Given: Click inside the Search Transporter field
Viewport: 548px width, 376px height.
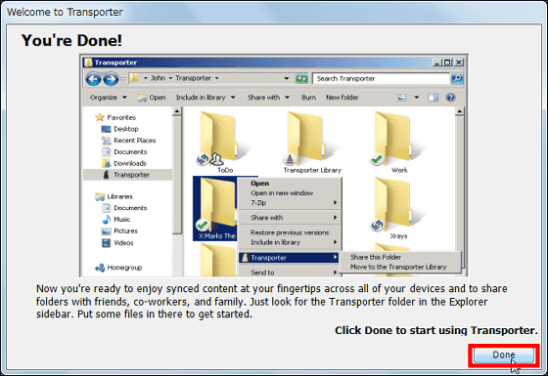Looking at the screenshot, I should (381, 78).
